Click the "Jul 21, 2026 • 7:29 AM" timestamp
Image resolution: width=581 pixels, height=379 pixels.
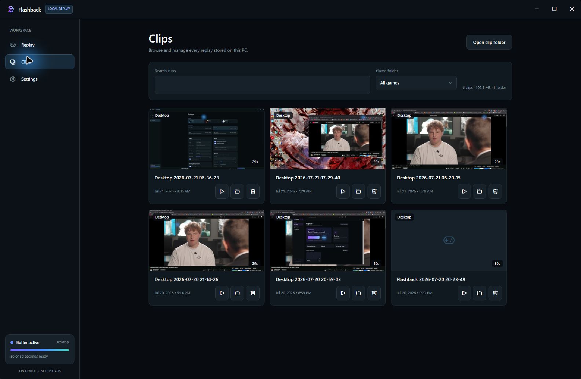293,191
